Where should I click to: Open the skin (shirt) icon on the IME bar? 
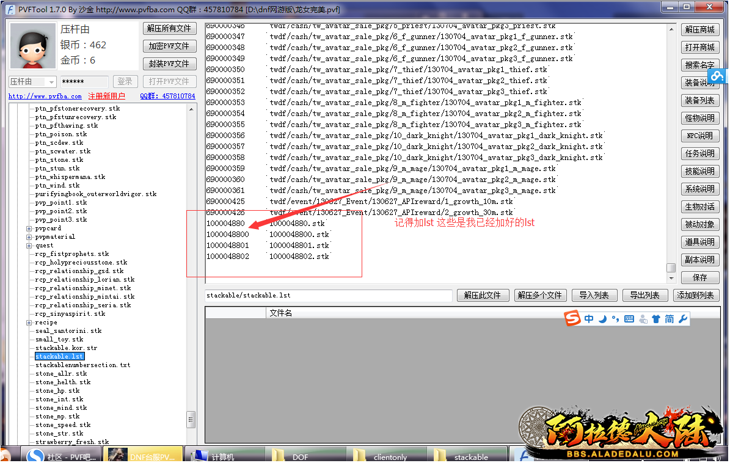tap(655, 319)
